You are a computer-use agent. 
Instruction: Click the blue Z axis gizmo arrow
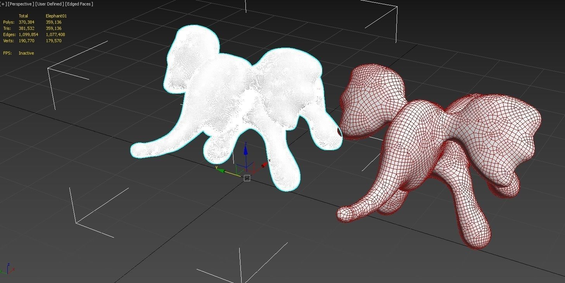pyautogui.click(x=246, y=149)
